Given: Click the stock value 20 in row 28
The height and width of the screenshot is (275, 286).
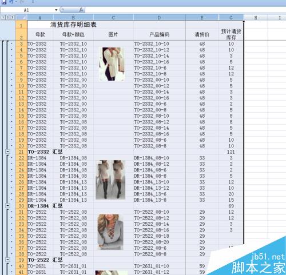Looking at the screenshot, I should (231, 194).
